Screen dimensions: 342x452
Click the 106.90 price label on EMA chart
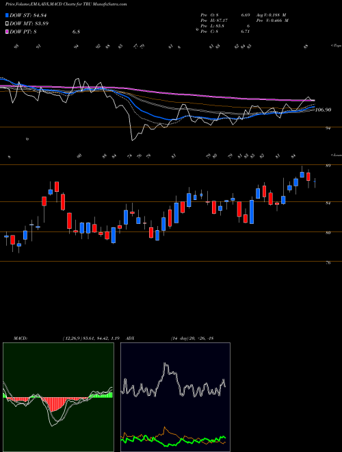coord(323,110)
